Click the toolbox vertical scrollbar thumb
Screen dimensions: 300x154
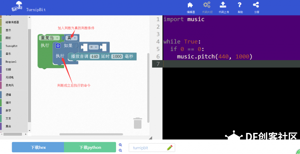(29, 75)
